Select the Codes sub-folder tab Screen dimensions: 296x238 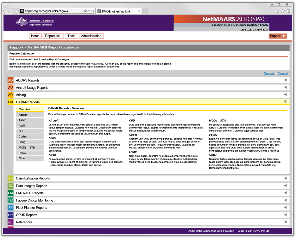(x=30, y=136)
